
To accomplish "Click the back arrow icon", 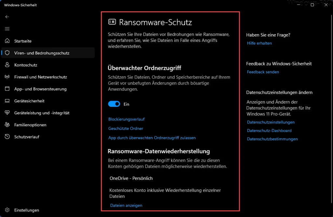I will (7, 17).
